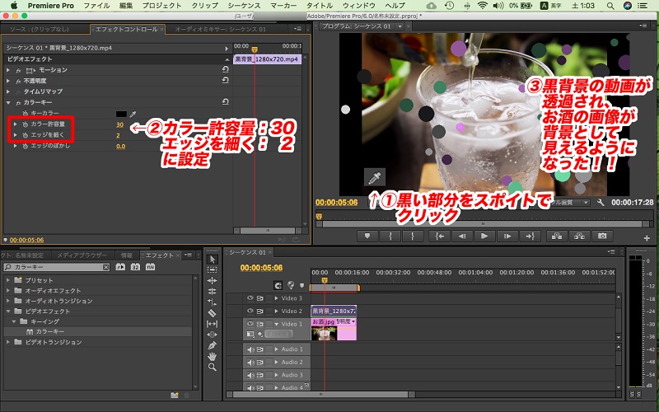Switch to the Audio Mixer tab
This screenshot has height=412, width=659.
[220, 30]
